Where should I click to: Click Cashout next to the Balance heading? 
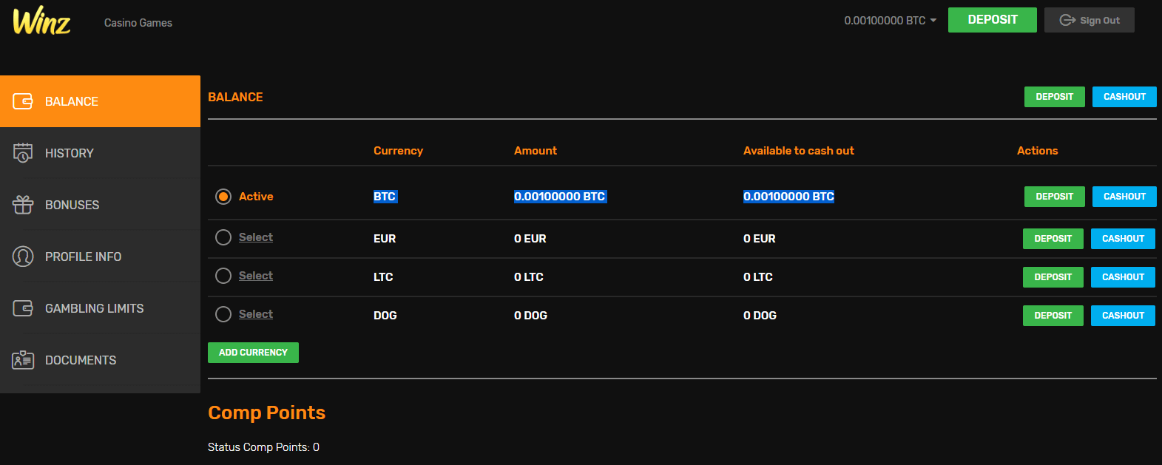point(1124,97)
